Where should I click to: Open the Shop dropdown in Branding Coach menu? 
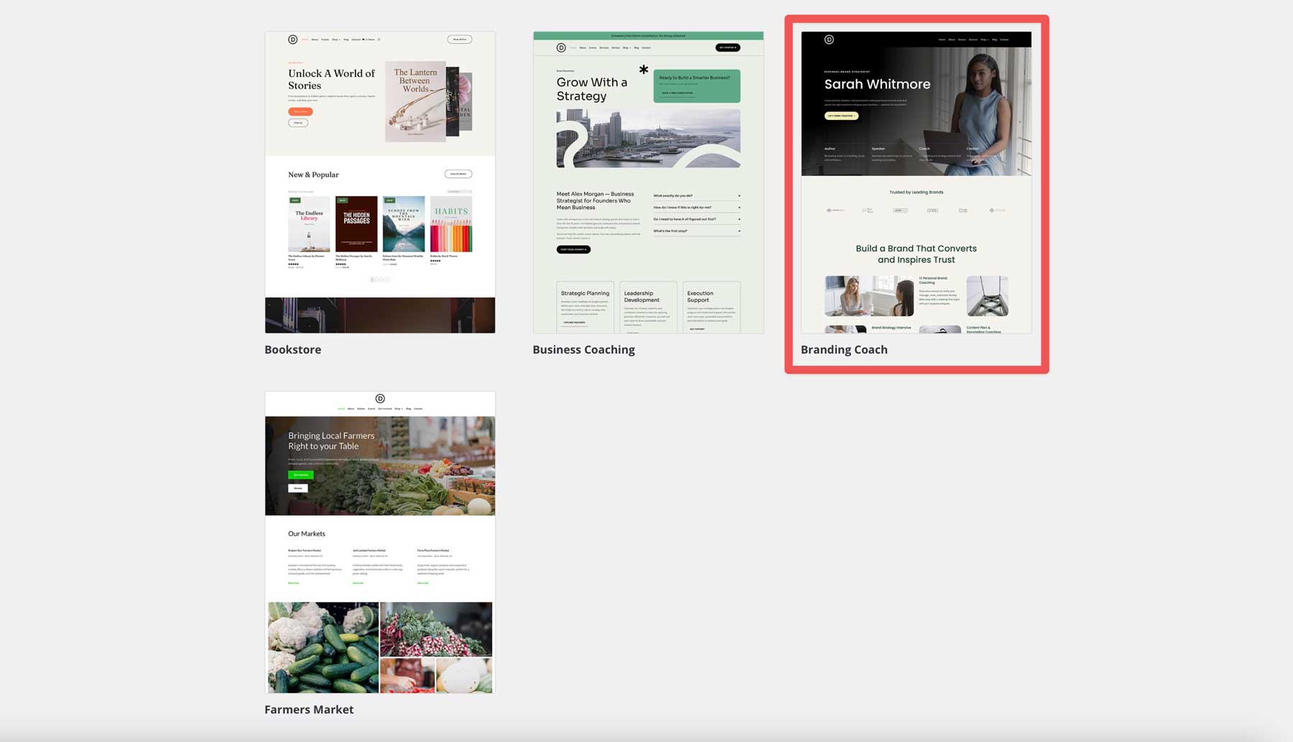pos(985,40)
